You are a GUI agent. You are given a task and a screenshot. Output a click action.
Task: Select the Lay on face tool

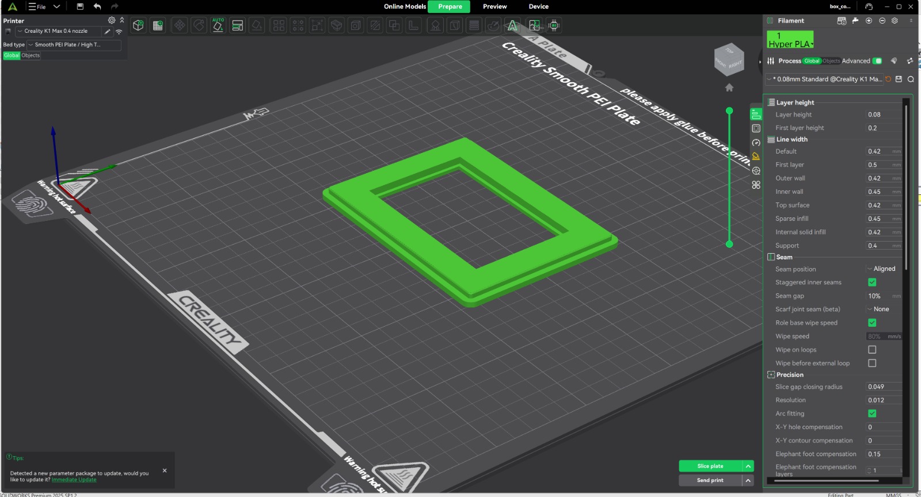(257, 25)
